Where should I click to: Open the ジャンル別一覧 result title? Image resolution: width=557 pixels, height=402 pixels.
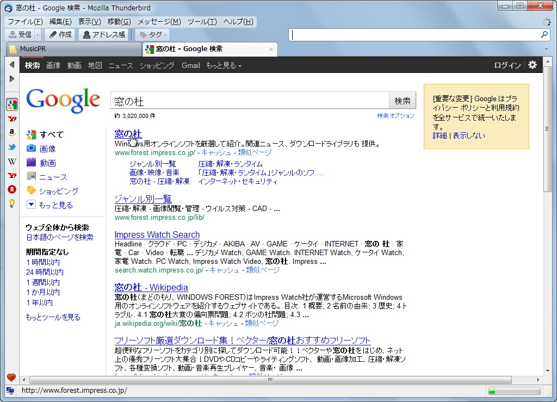click(x=143, y=199)
